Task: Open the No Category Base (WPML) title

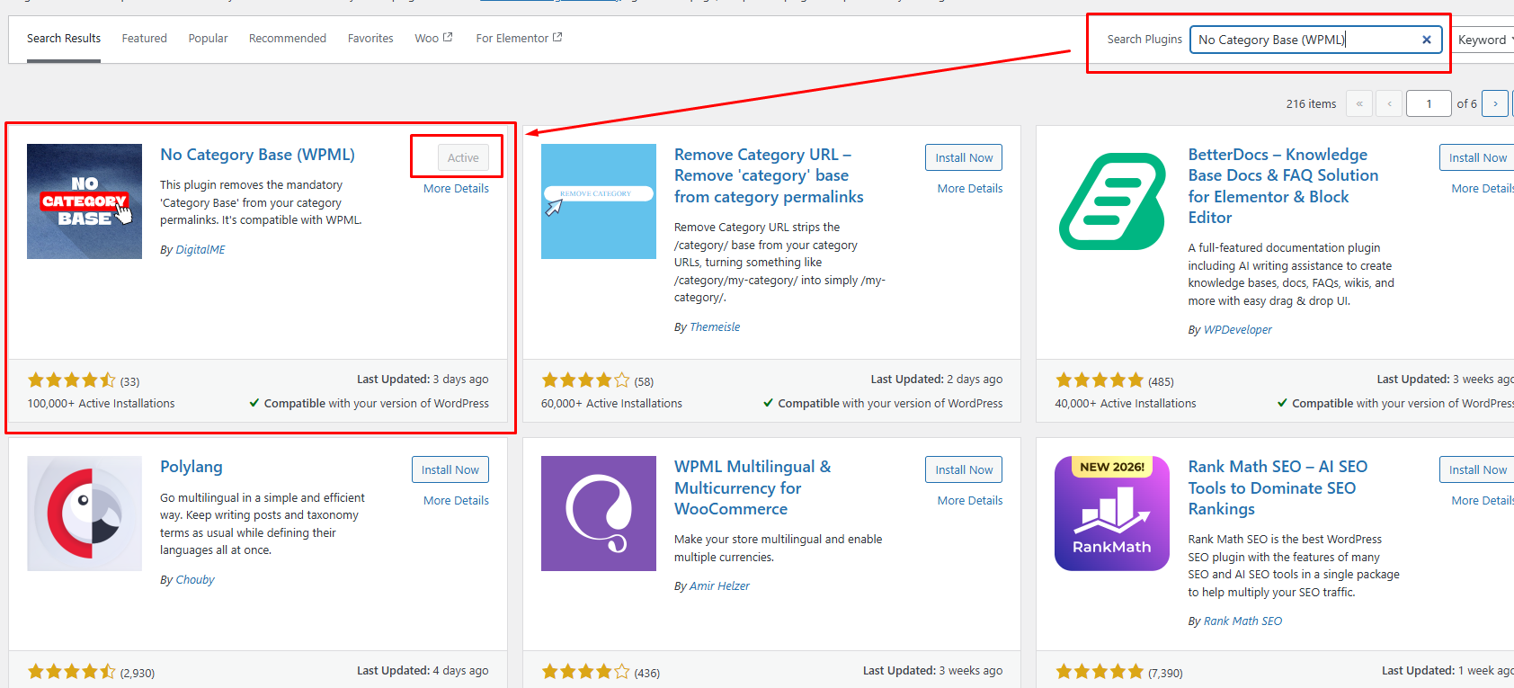Action: [x=257, y=155]
